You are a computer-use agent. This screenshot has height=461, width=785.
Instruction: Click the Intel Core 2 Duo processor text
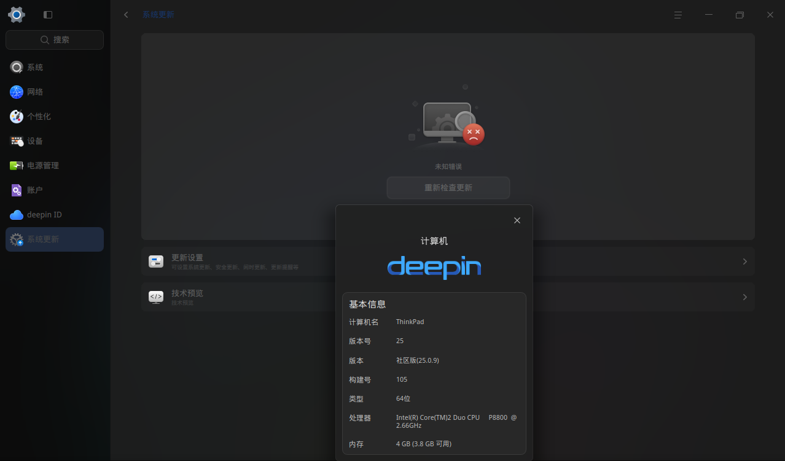(x=456, y=421)
